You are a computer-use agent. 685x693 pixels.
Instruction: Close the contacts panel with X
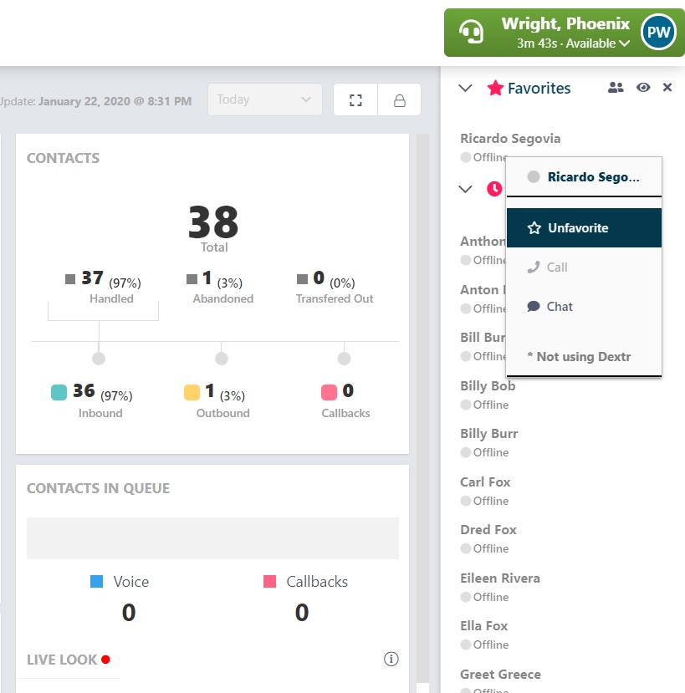667,88
